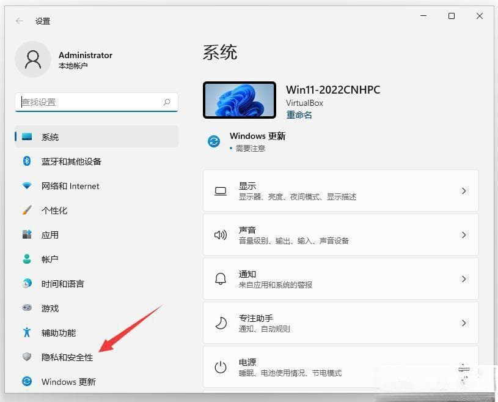Click the 本地帐户 label
This screenshot has width=498, height=402.
73,66
